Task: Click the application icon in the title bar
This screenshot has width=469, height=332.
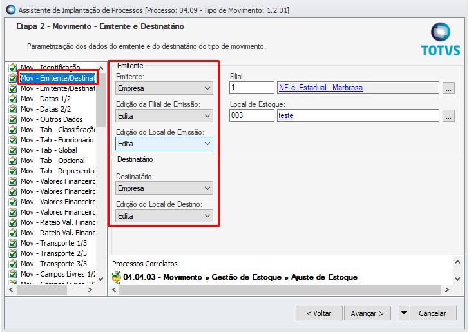Action: (x=11, y=10)
